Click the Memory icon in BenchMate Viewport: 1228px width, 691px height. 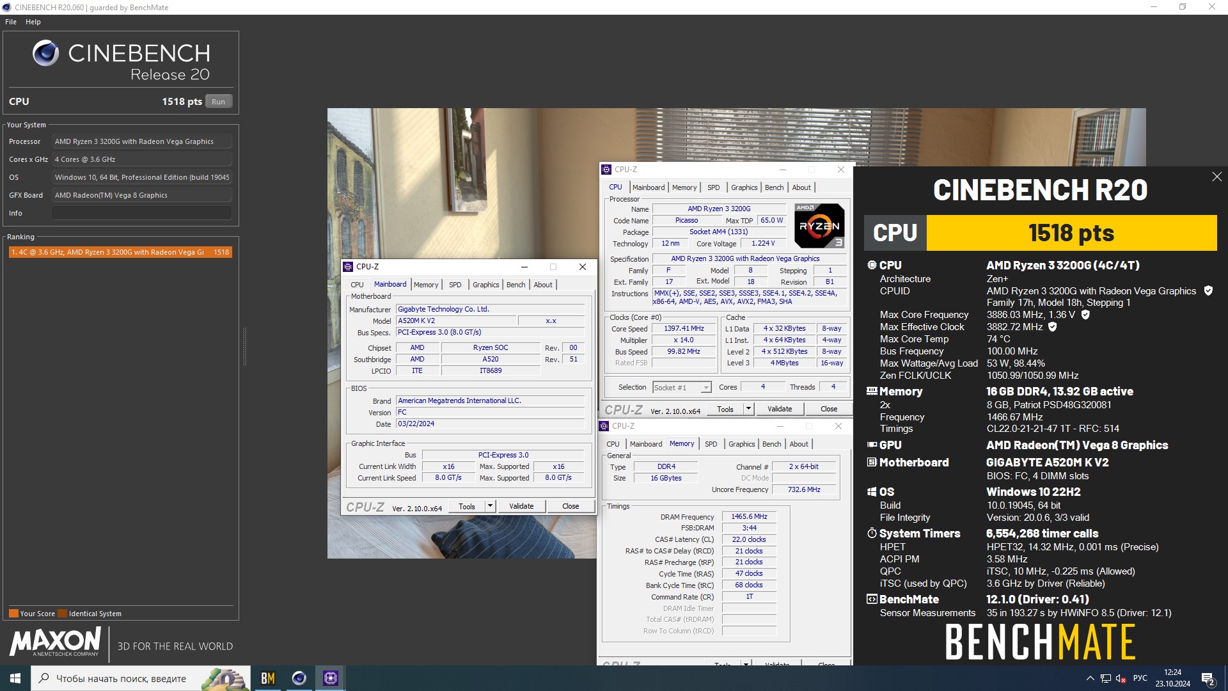click(x=872, y=391)
